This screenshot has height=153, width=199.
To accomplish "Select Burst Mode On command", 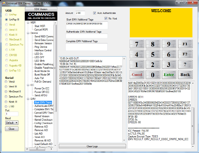I will 42,71.
